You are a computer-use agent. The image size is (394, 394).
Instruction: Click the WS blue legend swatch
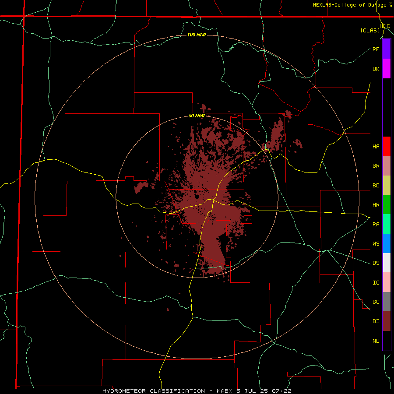pos(387,243)
